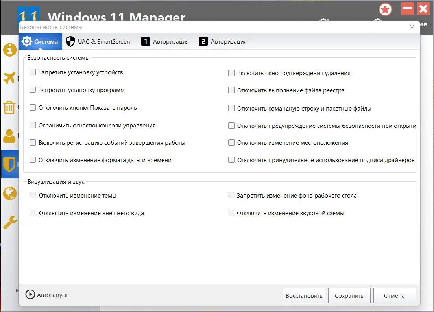This screenshot has width=434, height=312.
Task: Click the gear icon on Система tab
Action: [x=27, y=42]
